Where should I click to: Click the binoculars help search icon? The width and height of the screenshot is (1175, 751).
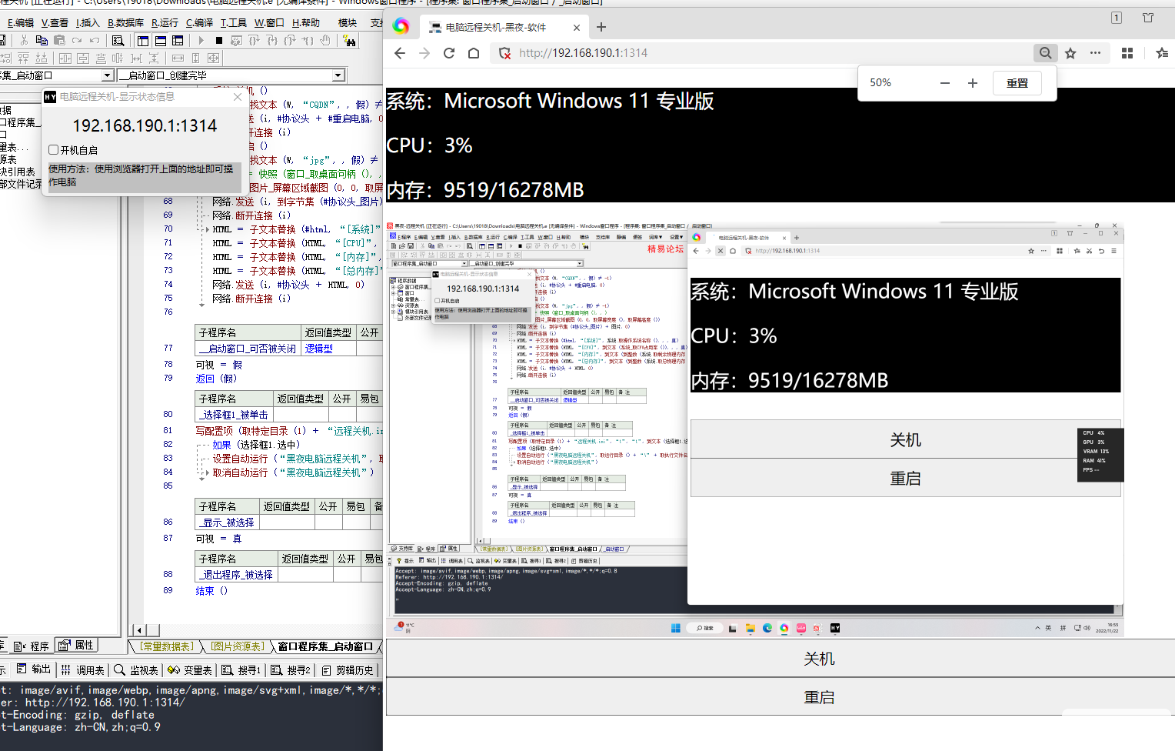(x=349, y=40)
